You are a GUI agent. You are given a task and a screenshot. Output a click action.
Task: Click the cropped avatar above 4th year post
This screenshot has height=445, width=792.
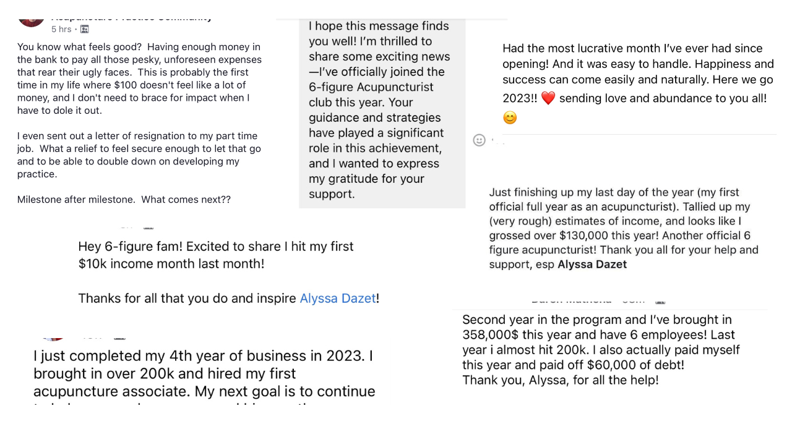click(54, 339)
